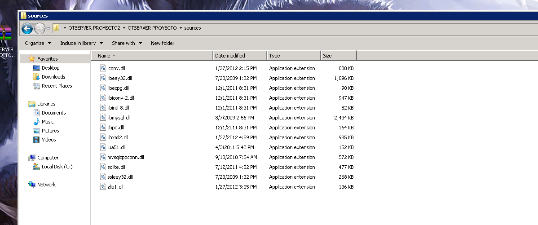
Task: Open the recent locations dropdown arrow
Action: pyautogui.click(x=49, y=28)
